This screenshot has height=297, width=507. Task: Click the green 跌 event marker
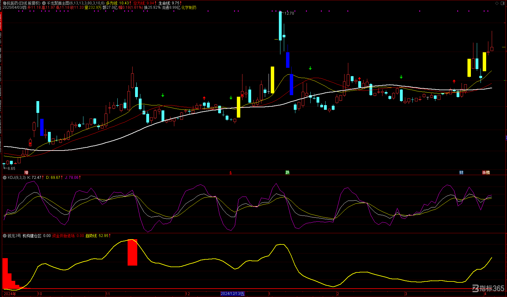(x=288, y=173)
